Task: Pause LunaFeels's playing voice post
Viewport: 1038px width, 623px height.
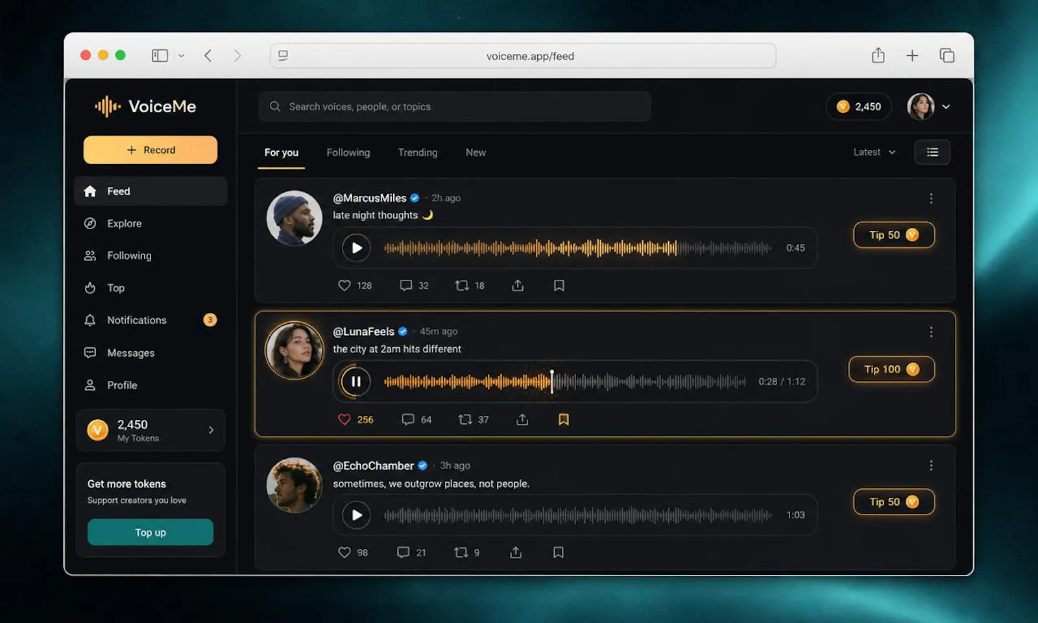Action: (x=356, y=381)
